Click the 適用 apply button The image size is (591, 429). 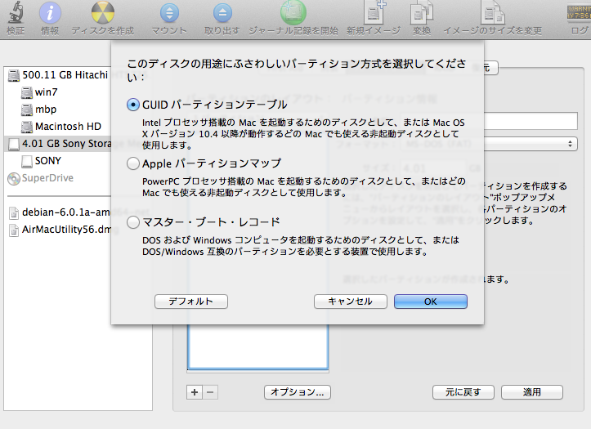pos(532,392)
